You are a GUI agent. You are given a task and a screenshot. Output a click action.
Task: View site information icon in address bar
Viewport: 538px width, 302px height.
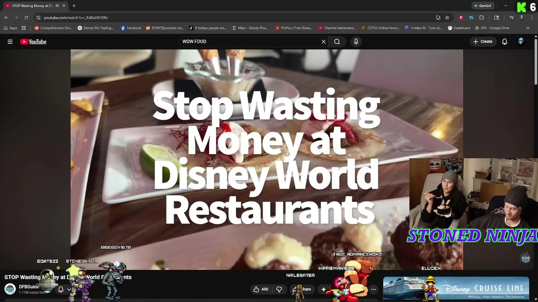point(38,18)
